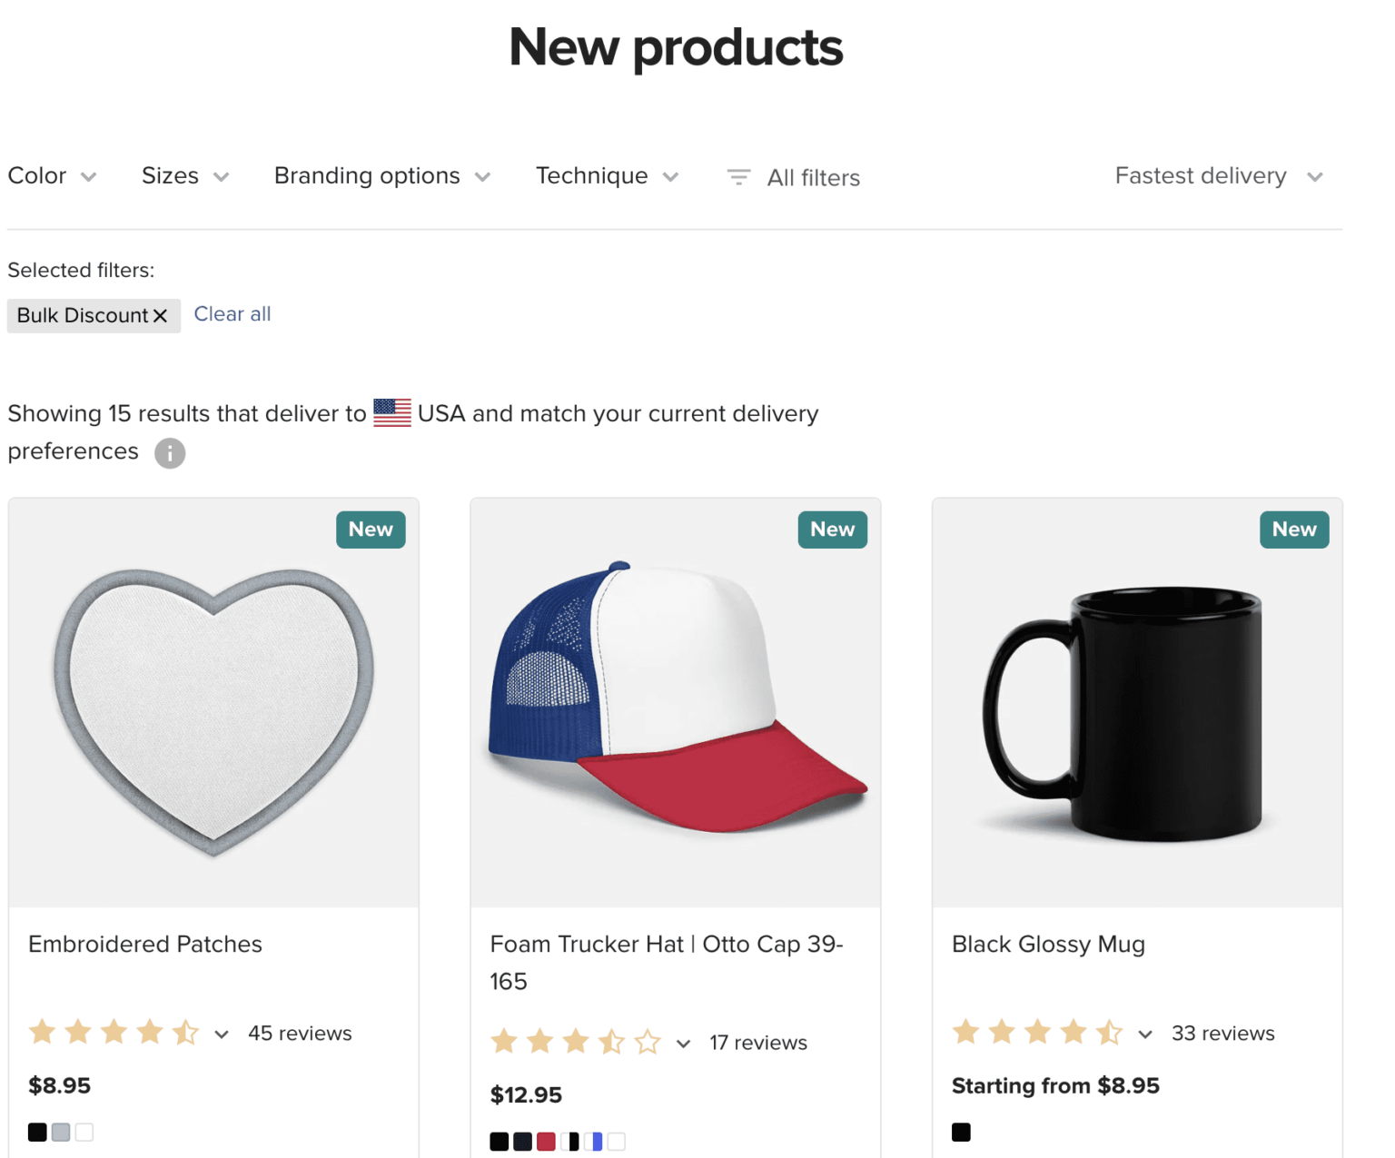The image size is (1395, 1158).
Task: Click the info icon next to delivery preferences
Action: pyautogui.click(x=169, y=452)
